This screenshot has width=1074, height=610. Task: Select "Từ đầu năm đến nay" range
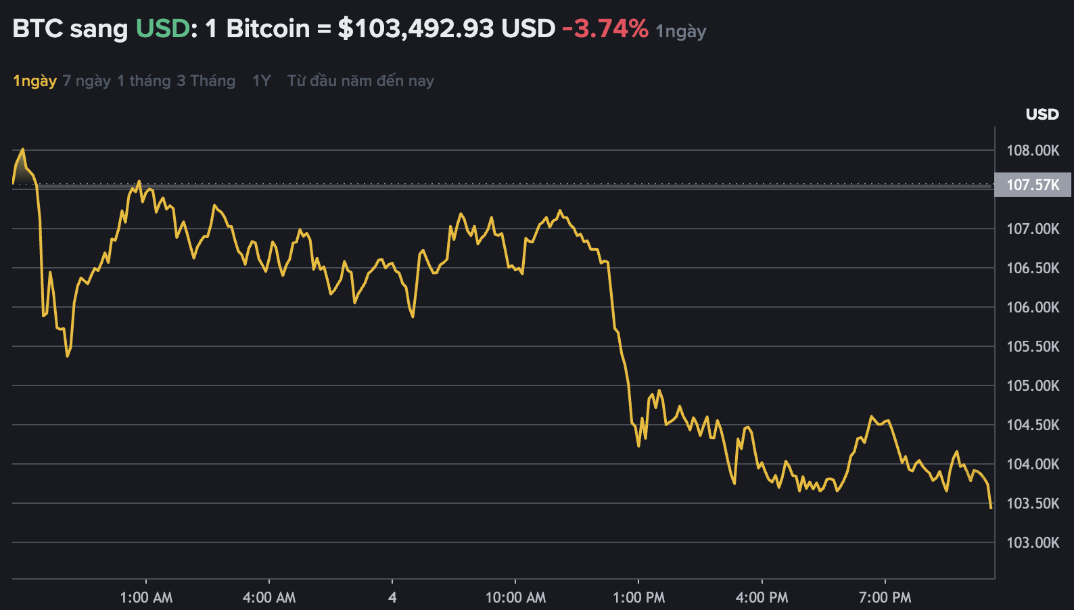click(360, 80)
